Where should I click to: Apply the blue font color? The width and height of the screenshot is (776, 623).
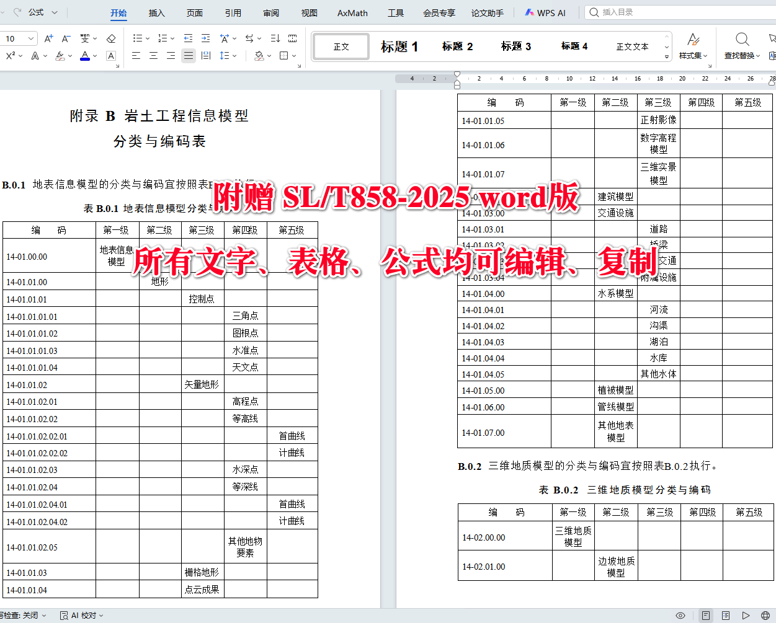[x=85, y=56]
